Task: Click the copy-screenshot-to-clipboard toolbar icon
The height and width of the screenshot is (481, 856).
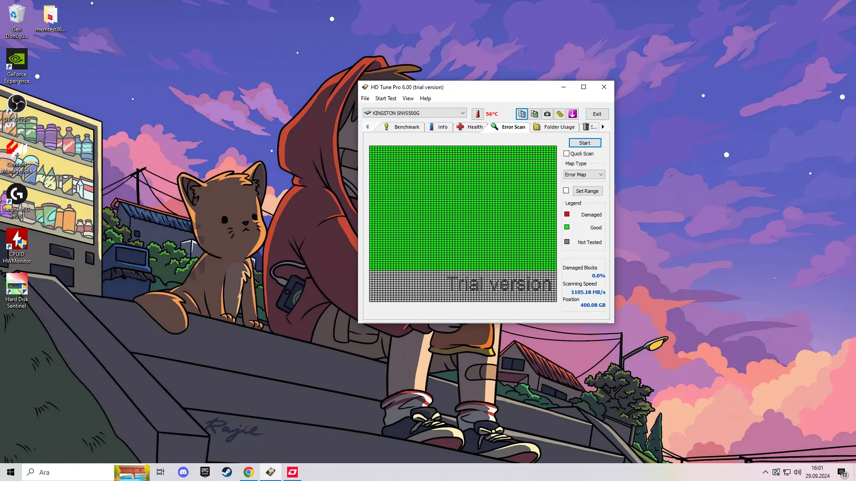Action: coord(535,114)
